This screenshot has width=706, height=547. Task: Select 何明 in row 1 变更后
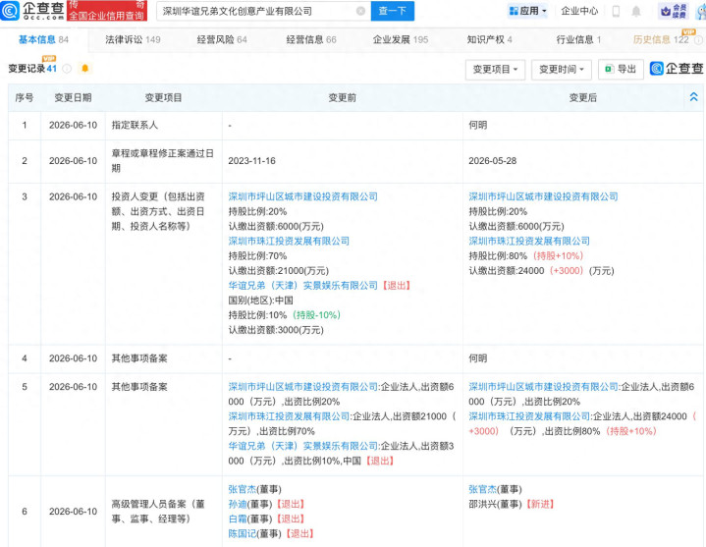click(478, 125)
